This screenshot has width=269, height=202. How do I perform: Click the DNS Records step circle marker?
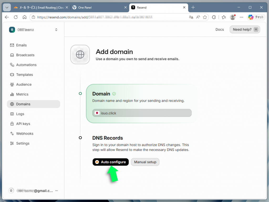coord(80,138)
